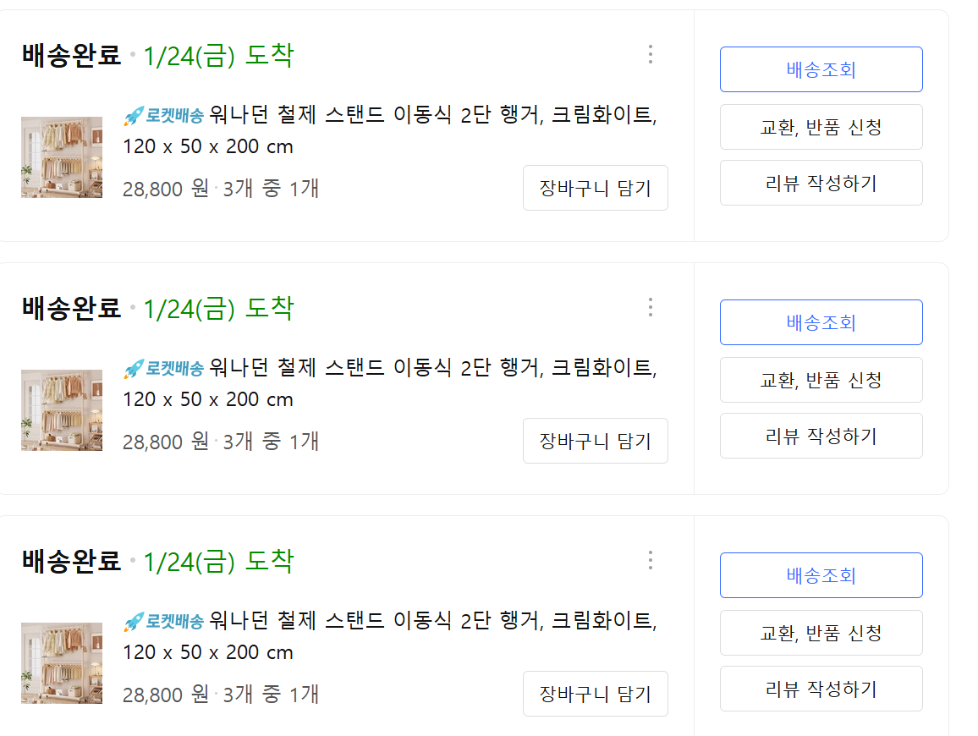
Task: Open 리뷰 작성하기 for the first order
Action: [820, 182]
